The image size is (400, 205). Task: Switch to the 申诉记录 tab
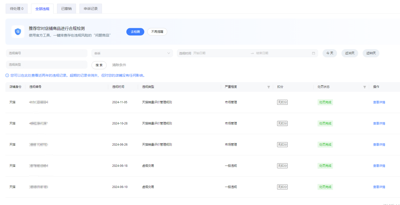[x=91, y=9]
